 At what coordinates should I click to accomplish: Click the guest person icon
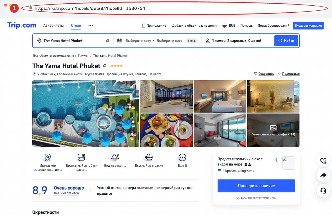click(208, 41)
